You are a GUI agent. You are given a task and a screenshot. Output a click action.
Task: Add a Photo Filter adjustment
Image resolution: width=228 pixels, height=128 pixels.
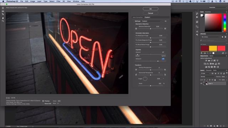(x=213, y=64)
